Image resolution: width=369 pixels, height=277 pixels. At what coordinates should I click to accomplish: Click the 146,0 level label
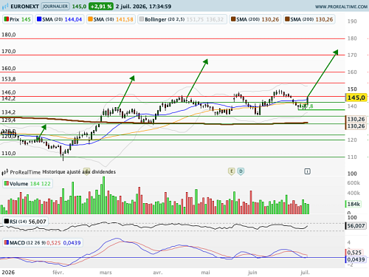[x=9, y=92]
